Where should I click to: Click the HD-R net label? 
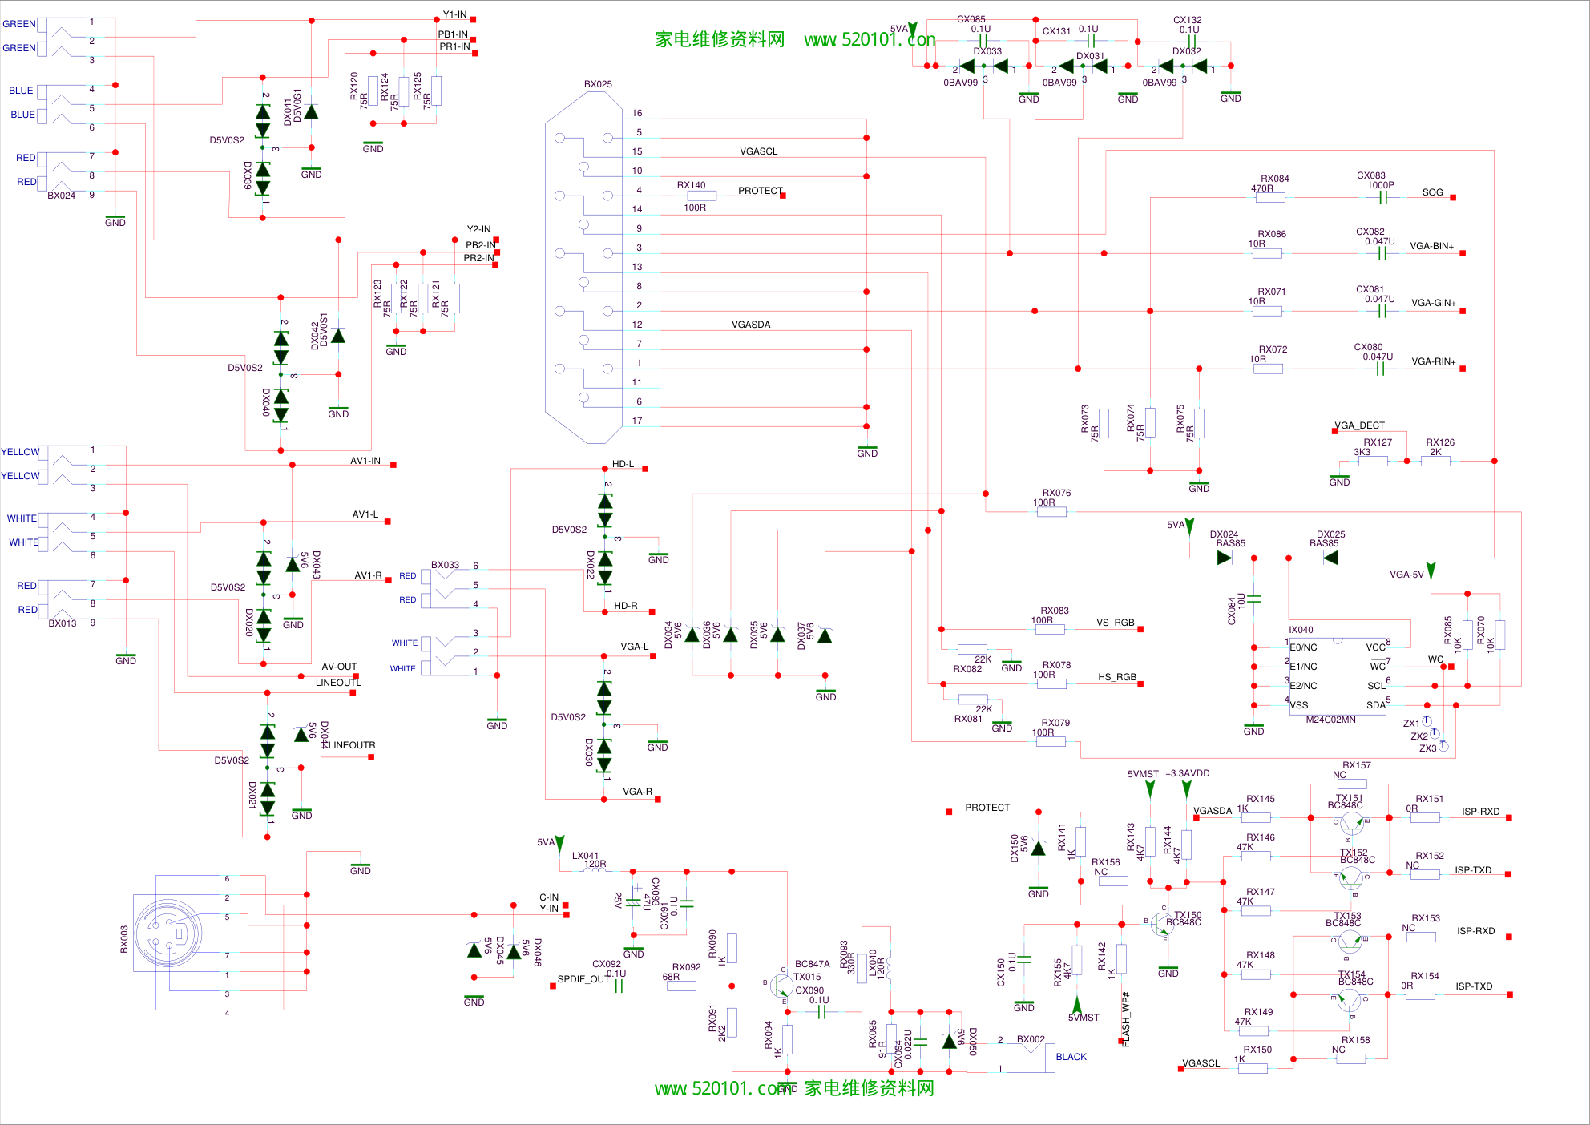[x=626, y=606]
